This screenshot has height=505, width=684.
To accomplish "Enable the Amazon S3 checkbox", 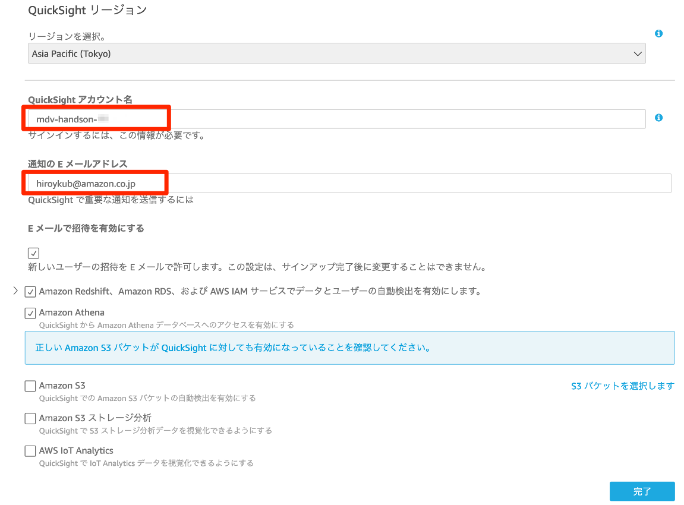I will tap(30, 386).
